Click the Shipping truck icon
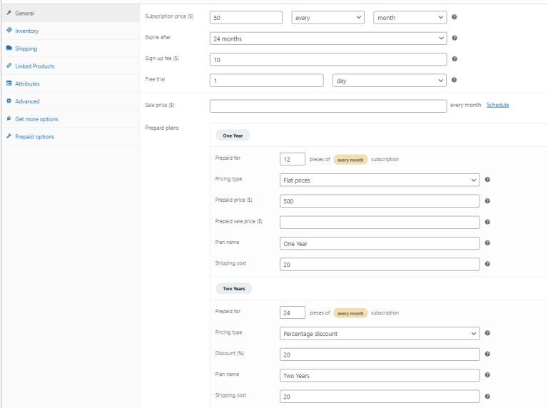548x408 pixels. [x=9, y=48]
